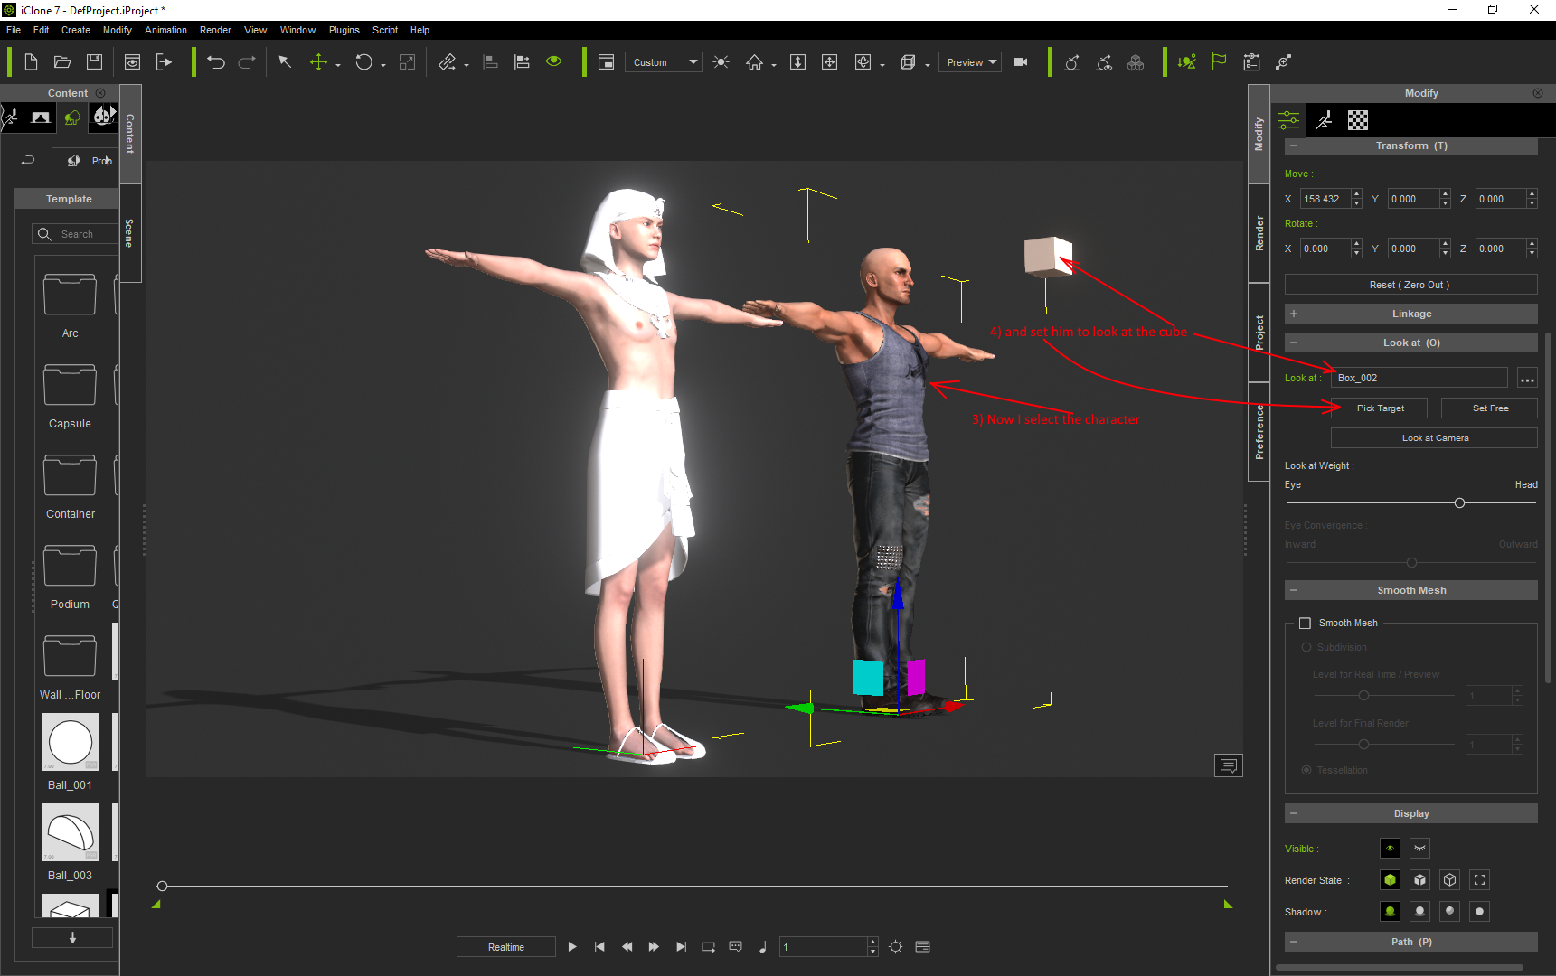
Task: Open the Preview quality dropdown
Action: [970, 62]
